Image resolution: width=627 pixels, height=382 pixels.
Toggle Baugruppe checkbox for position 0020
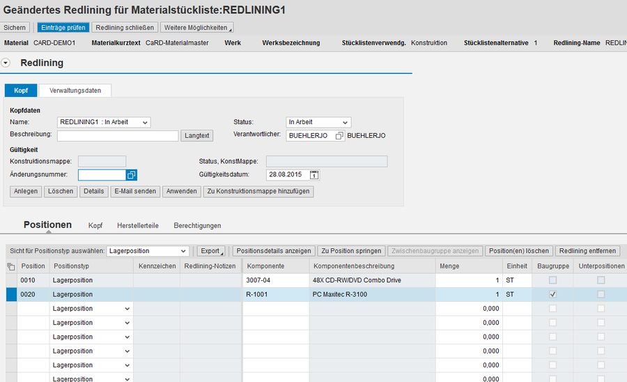point(552,294)
